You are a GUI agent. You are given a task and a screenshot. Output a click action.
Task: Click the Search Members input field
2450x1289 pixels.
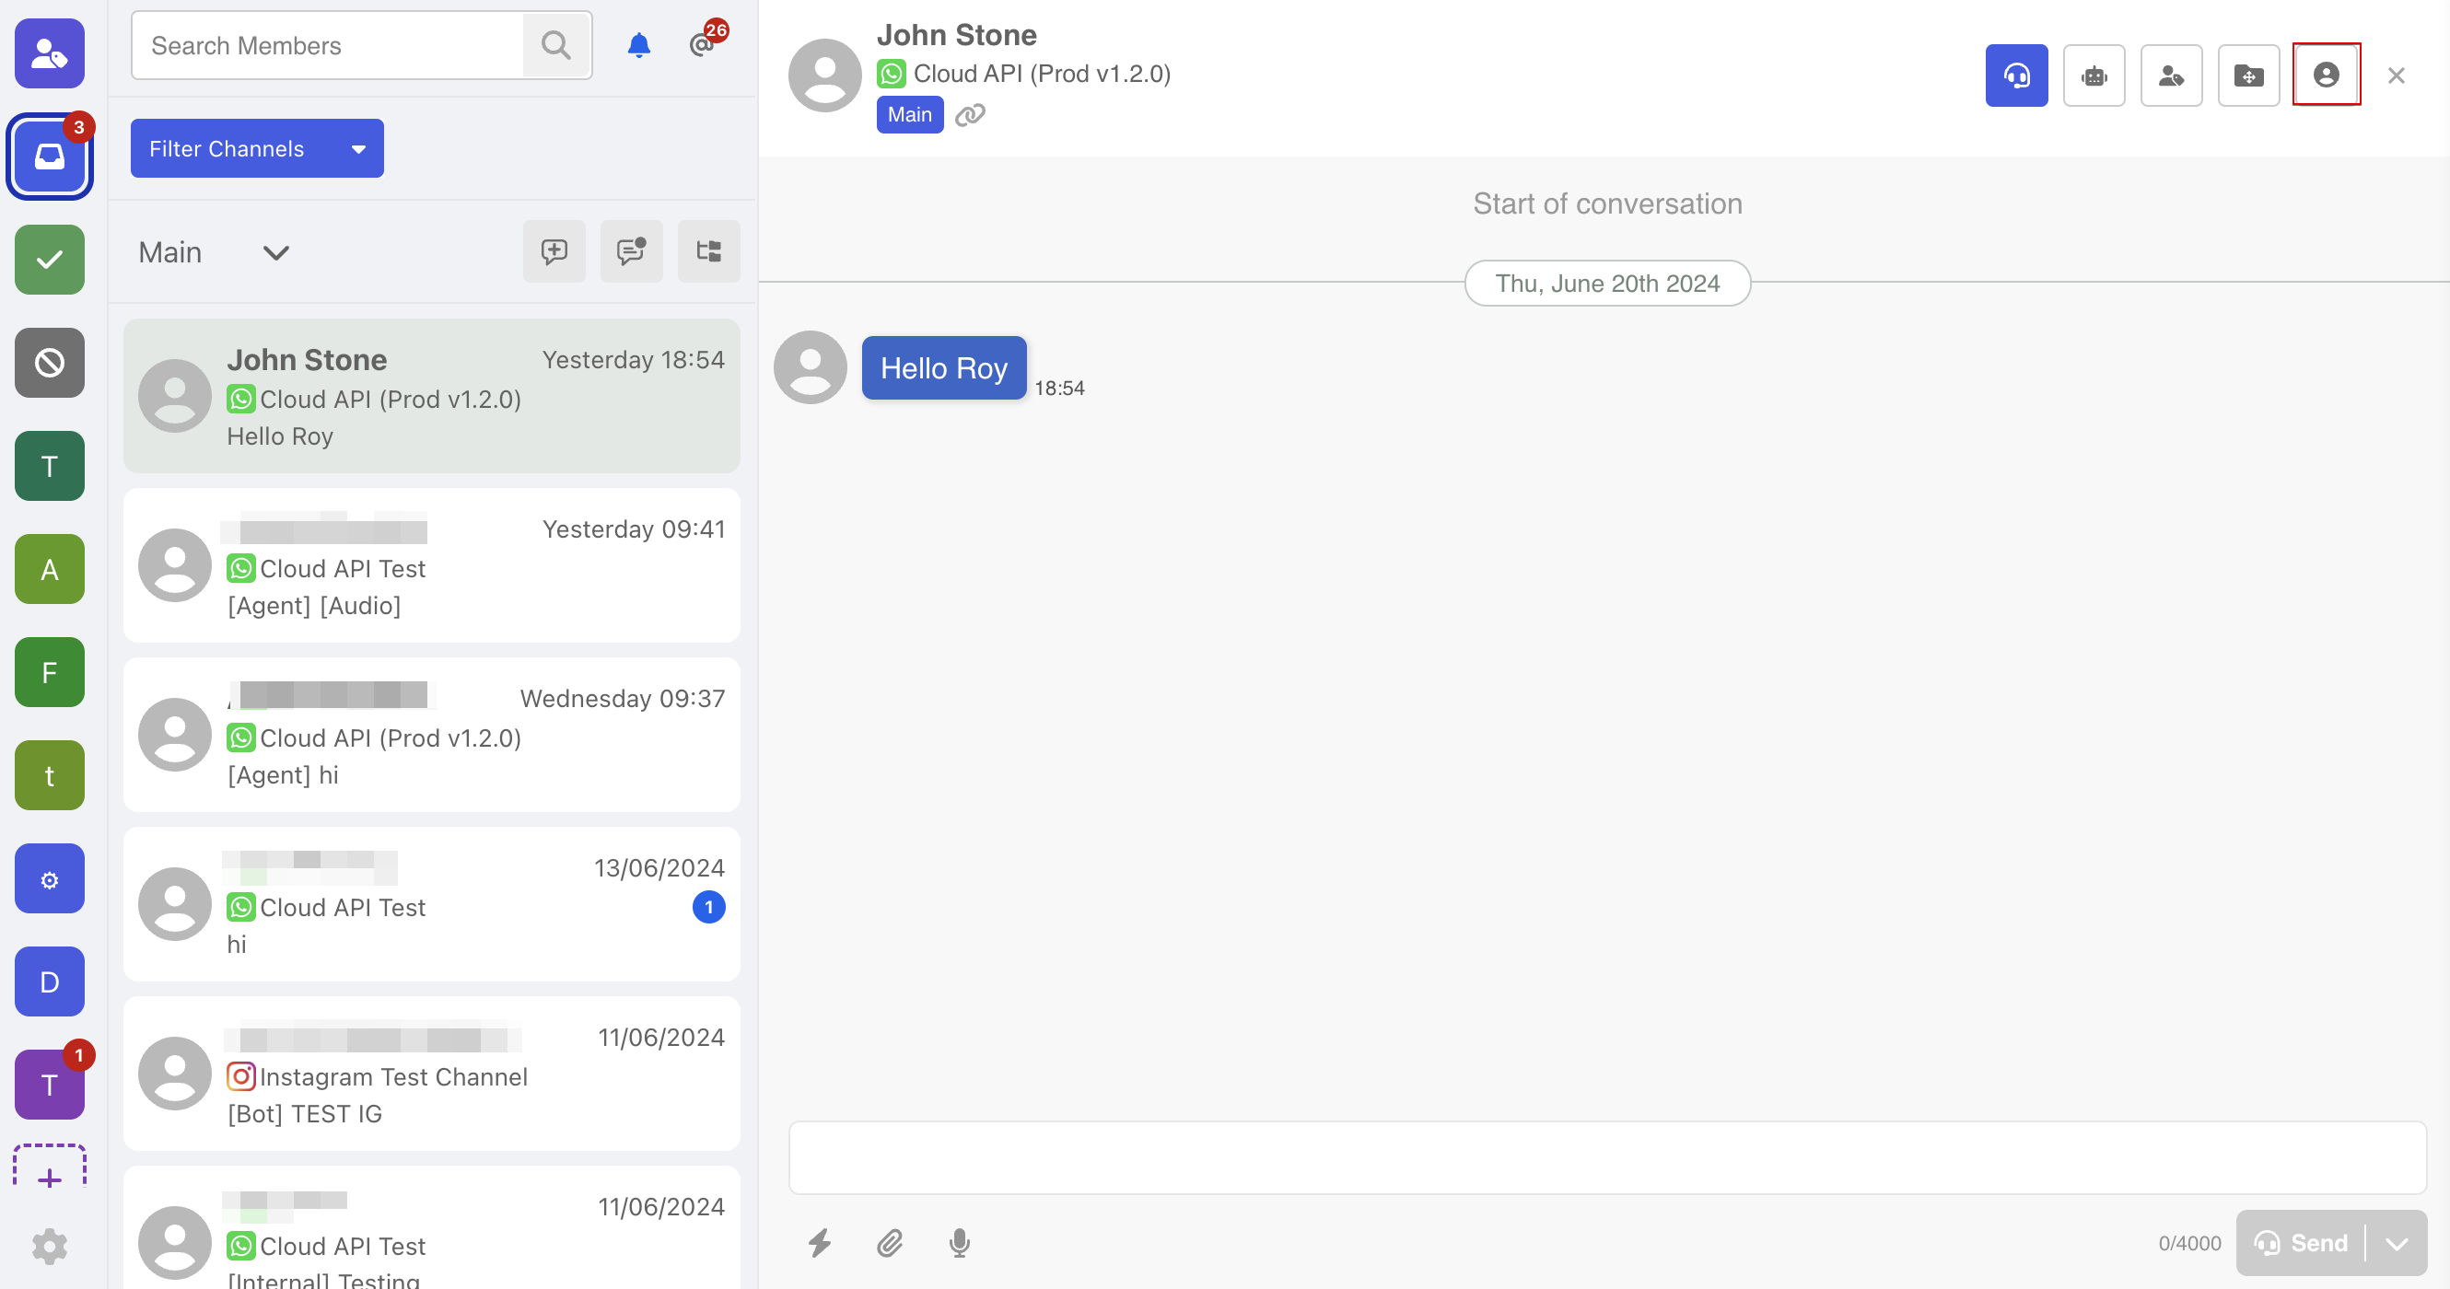click(x=328, y=46)
